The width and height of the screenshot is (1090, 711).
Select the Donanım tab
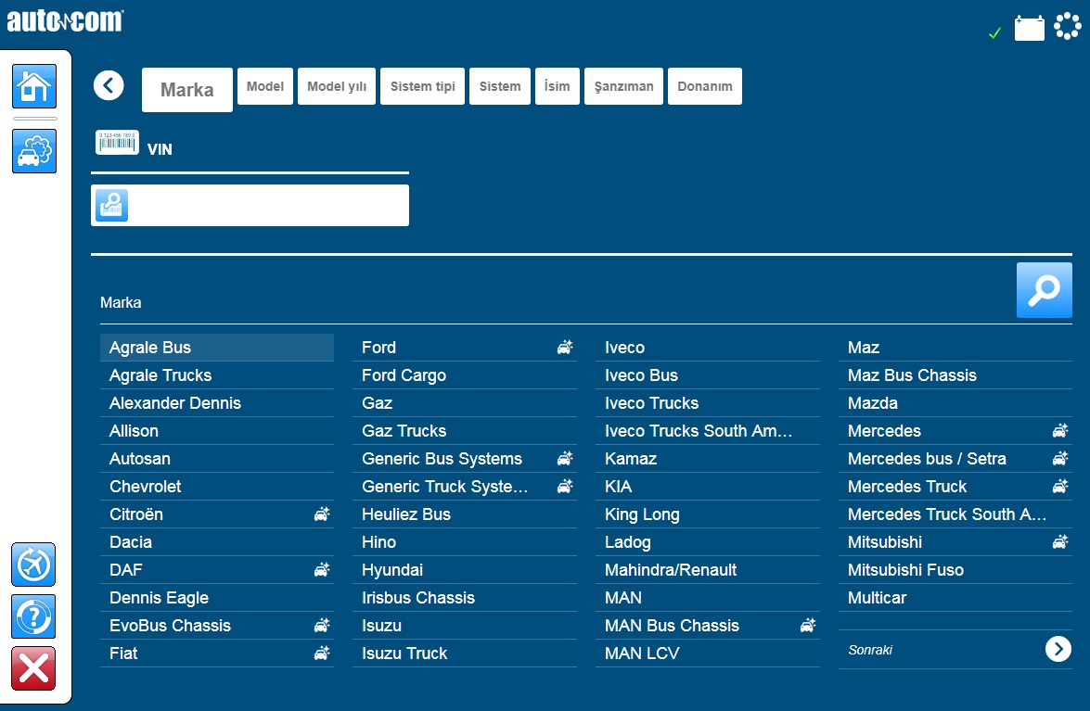[x=704, y=86]
